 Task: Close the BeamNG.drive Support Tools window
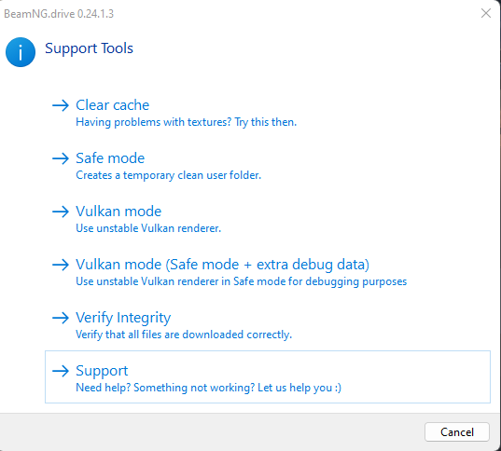coord(486,13)
